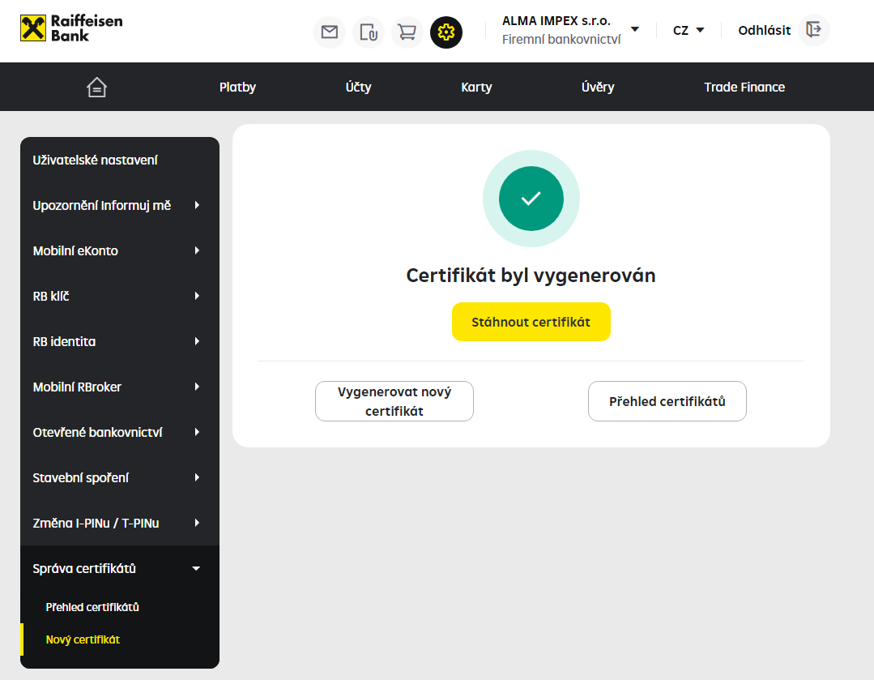The image size is (874, 680).
Task: Expand Otevřené bankovnictví arrow
Action: (x=197, y=432)
